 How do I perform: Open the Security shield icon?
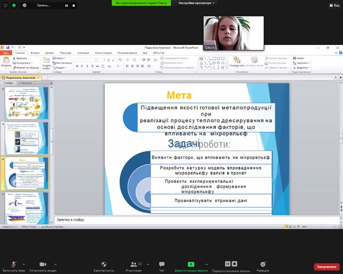click(x=103, y=264)
